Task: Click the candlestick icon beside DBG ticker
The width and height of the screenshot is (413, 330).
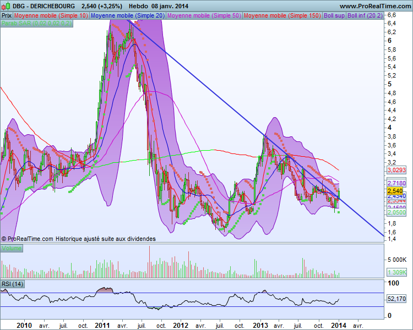Action: pos(6,6)
